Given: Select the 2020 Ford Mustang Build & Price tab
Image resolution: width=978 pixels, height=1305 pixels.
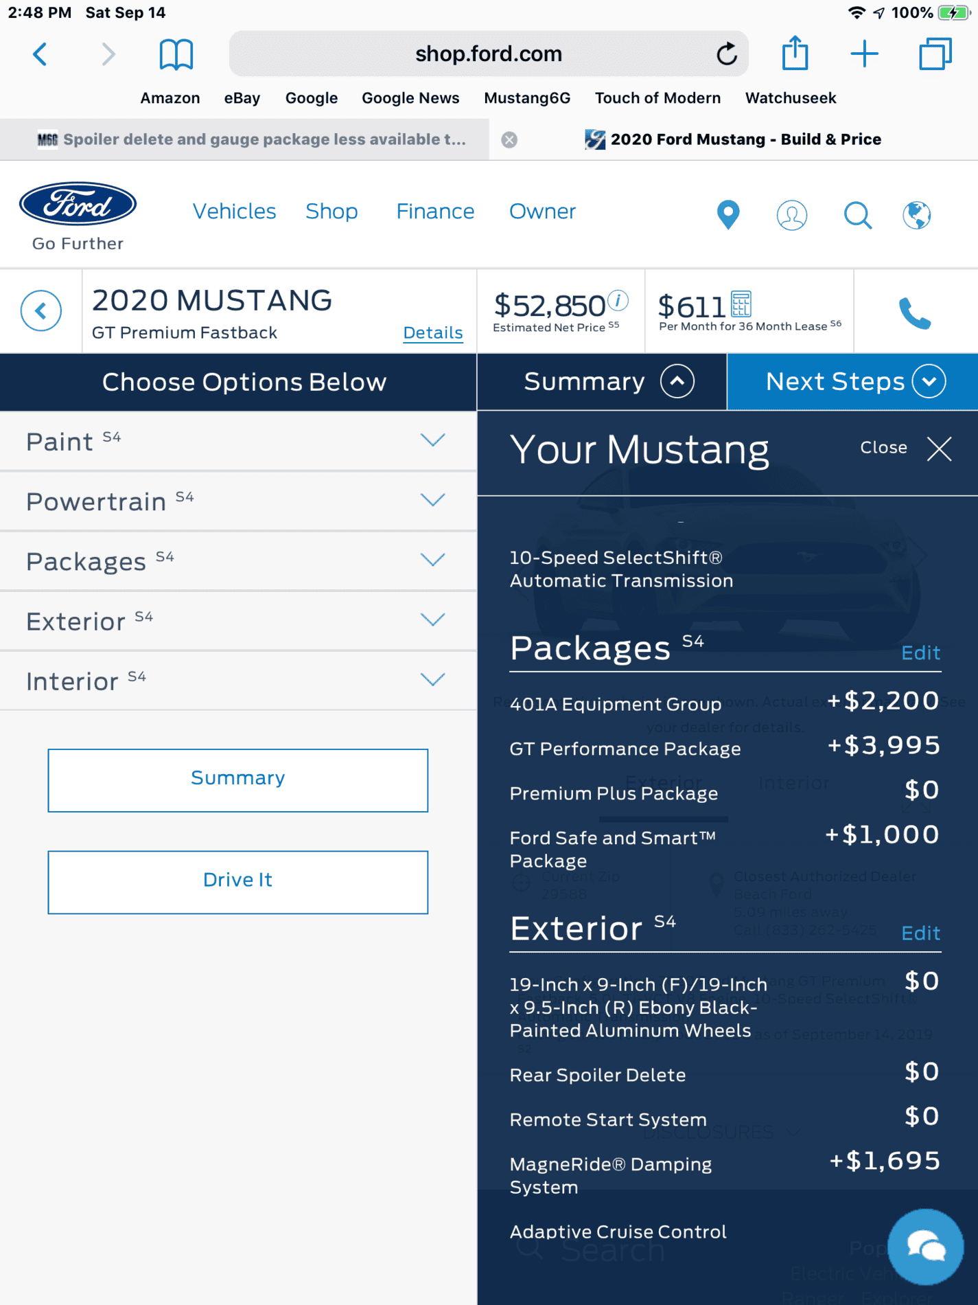Looking at the screenshot, I should [x=734, y=139].
